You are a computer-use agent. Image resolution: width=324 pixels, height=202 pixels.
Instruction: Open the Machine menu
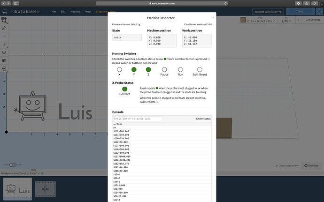pyautogui.click(x=76, y=12)
